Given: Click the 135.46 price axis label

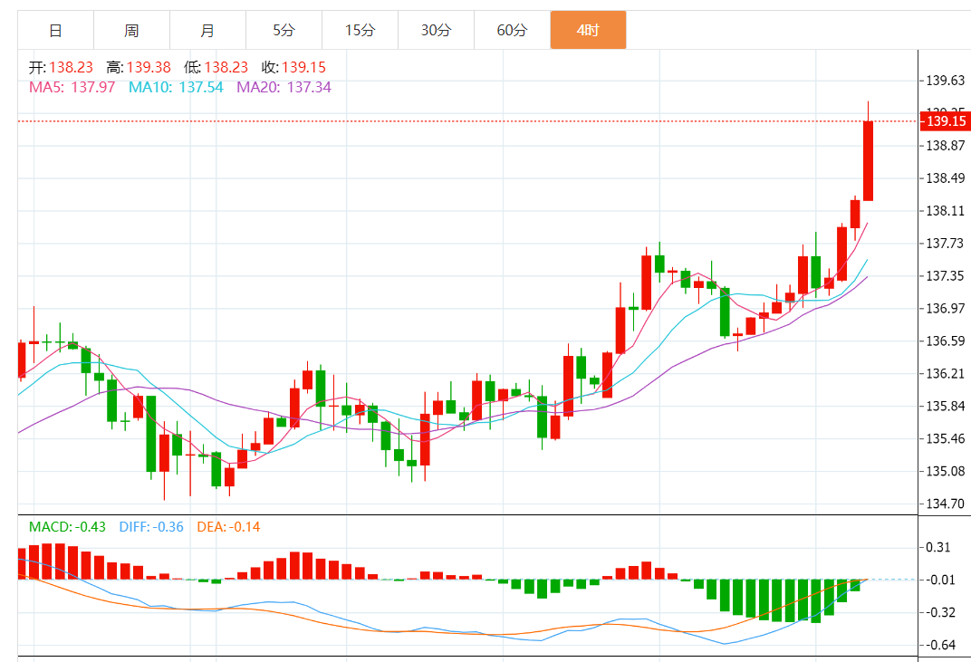Looking at the screenshot, I should pyautogui.click(x=945, y=439).
